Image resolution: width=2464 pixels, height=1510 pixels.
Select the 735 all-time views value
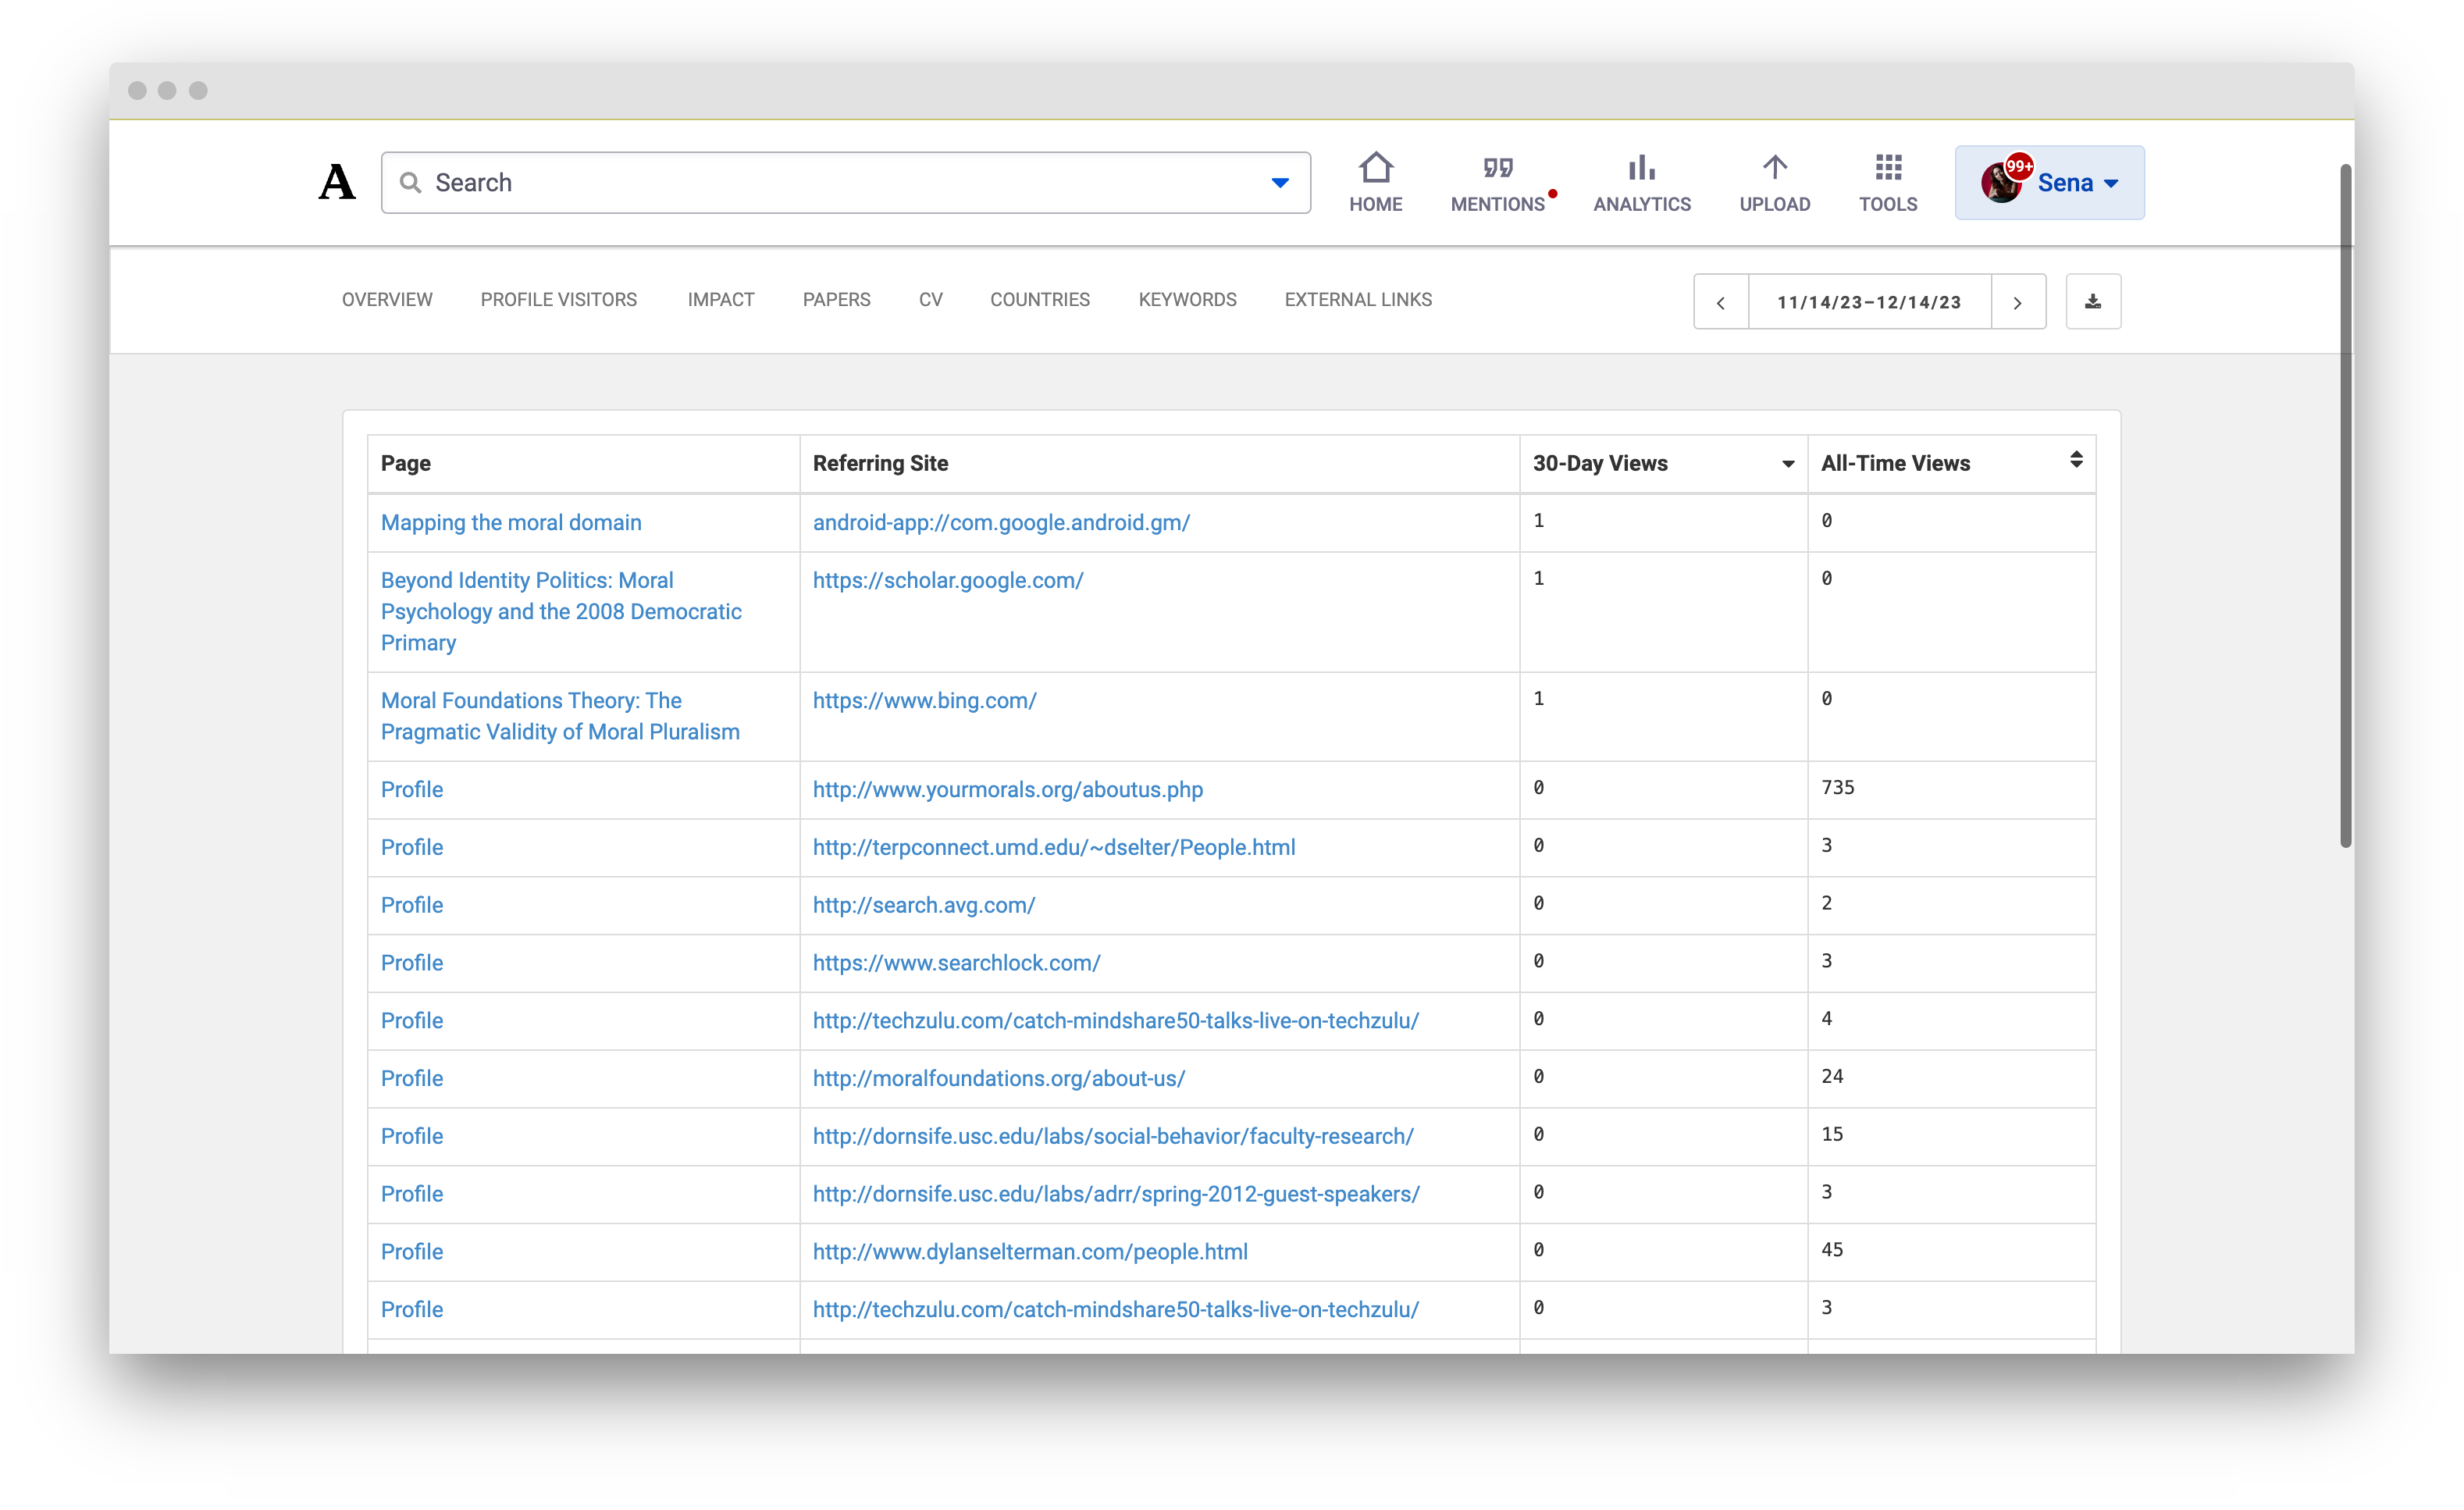[x=1837, y=787]
